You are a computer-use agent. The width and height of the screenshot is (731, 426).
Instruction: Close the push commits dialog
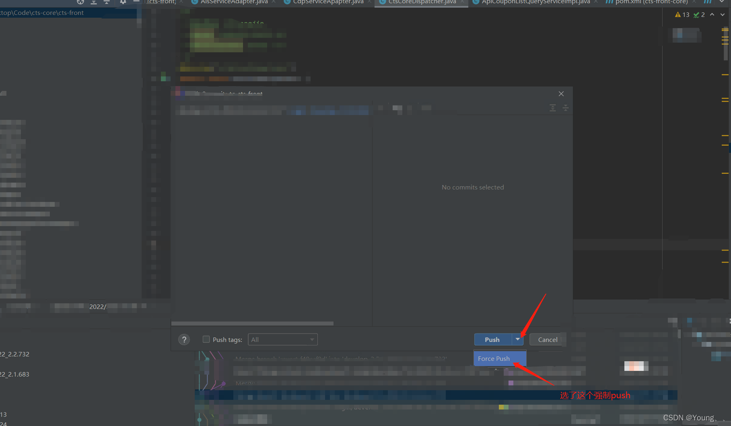pos(561,94)
